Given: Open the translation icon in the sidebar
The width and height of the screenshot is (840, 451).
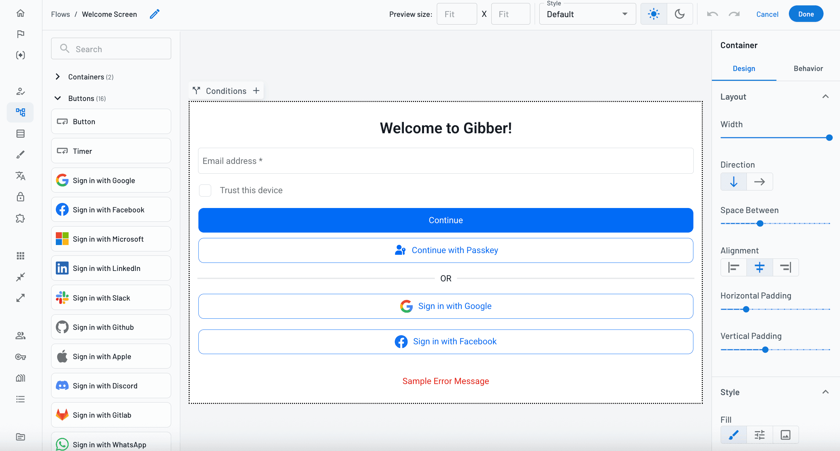Looking at the screenshot, I should click(x=21, y=176).
